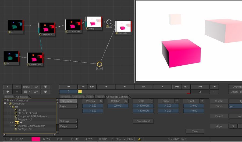This screenshot has height=142, width=242.
Task: Select Compound RGB Arithmetic in the tree
Action: pyautogui.click(x=33, y=116)
